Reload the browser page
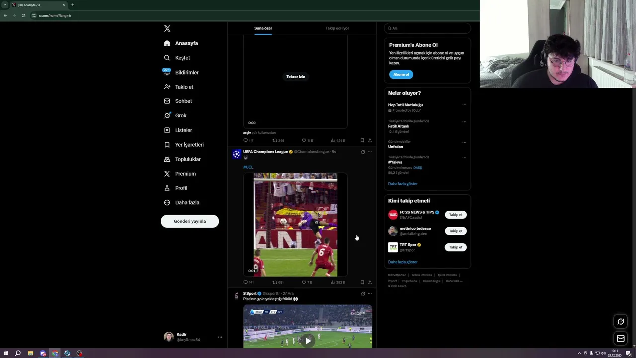Image resolution: width=636 pixels, height=358 pixels. 23,15
